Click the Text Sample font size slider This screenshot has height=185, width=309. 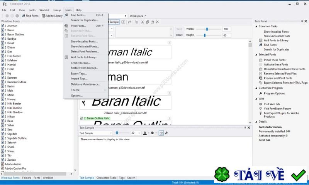tap(117, 133)
